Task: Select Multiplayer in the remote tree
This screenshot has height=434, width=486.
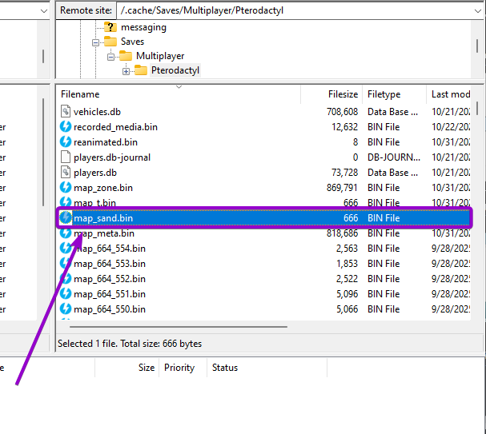Action: coord(160,56)
